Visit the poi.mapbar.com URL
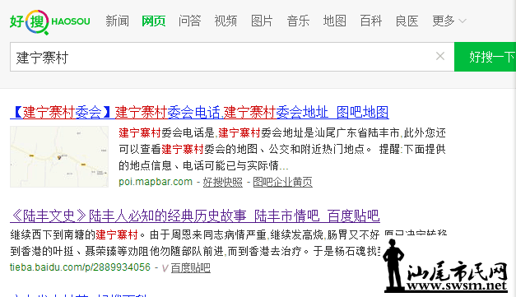The image size is (516, 297). tap(156, 182)
